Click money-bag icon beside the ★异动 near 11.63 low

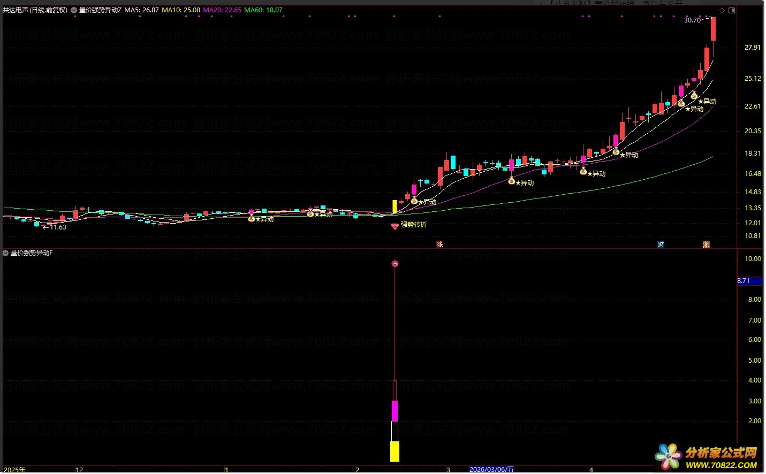252,218
